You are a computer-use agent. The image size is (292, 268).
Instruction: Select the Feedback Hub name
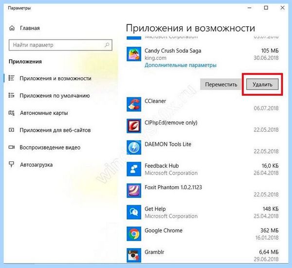(162, 166)
